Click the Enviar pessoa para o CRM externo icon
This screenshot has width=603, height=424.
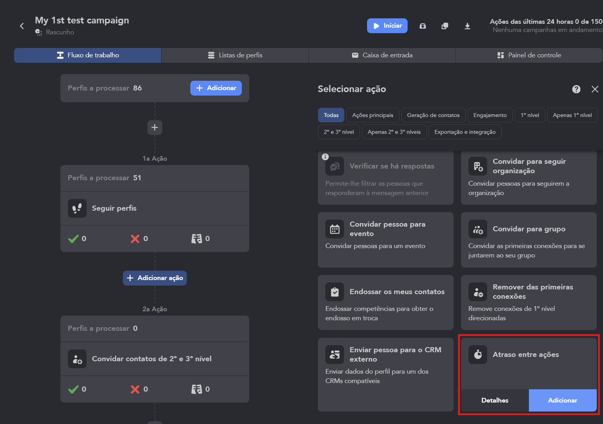point(335,355)
